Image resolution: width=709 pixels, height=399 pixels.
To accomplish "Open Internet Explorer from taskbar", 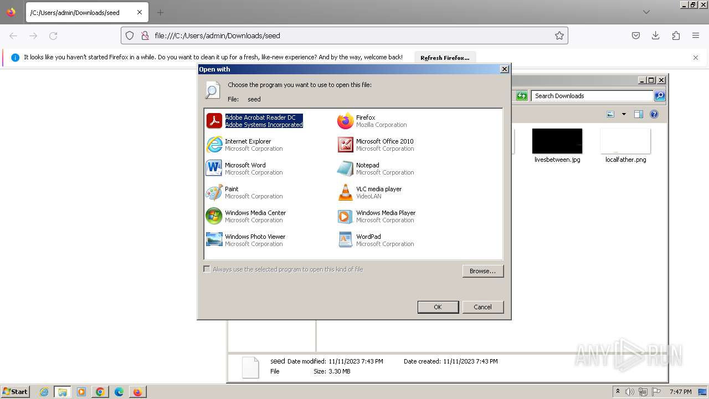I will pyautogui.click(x=44, y=392).
